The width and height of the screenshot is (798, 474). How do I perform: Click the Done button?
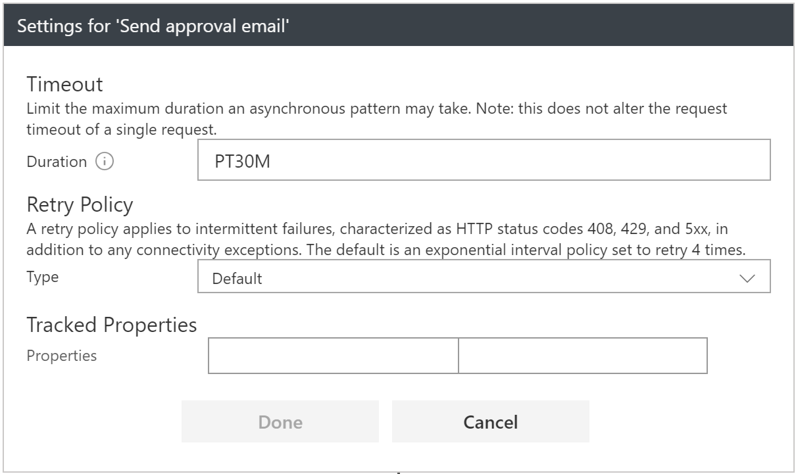[x=280, y=421]
